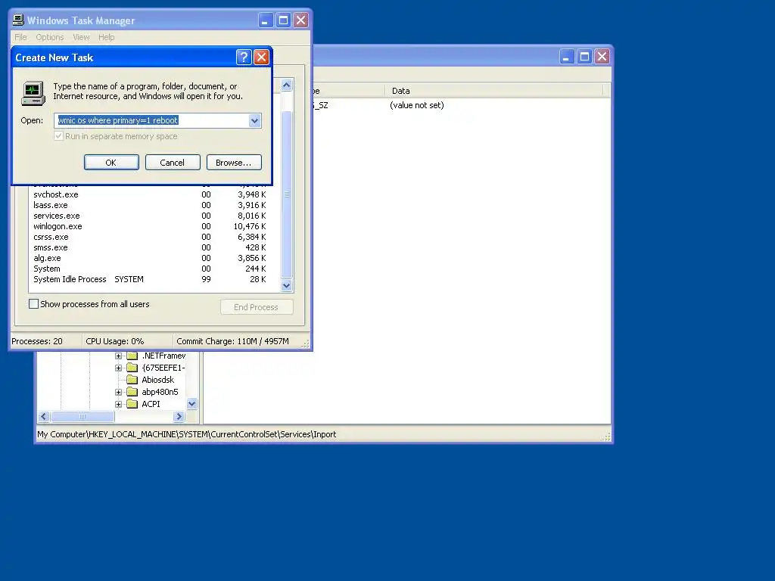Select the ACPI folder icon

click(132, 404)
